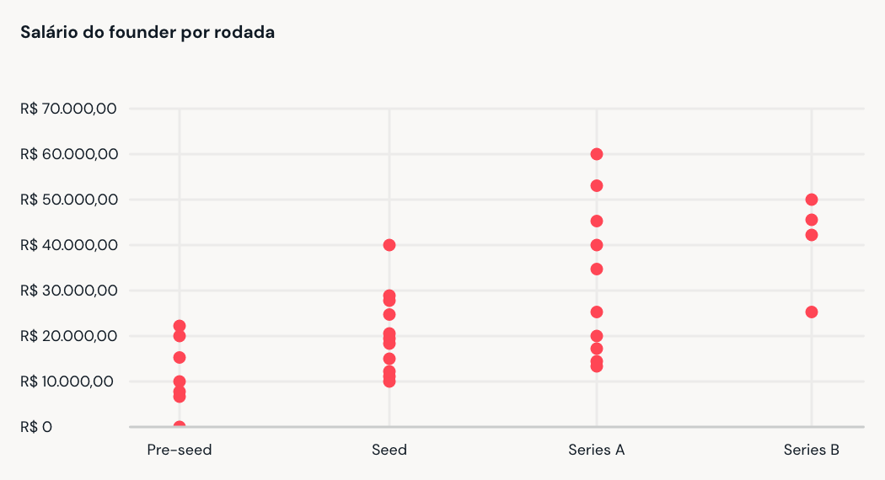
Task: Click the Series A point near R$ 35.000
Action: tap(597, 269)
